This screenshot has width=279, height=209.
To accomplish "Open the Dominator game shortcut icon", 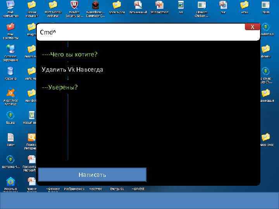I will [96, 9].
